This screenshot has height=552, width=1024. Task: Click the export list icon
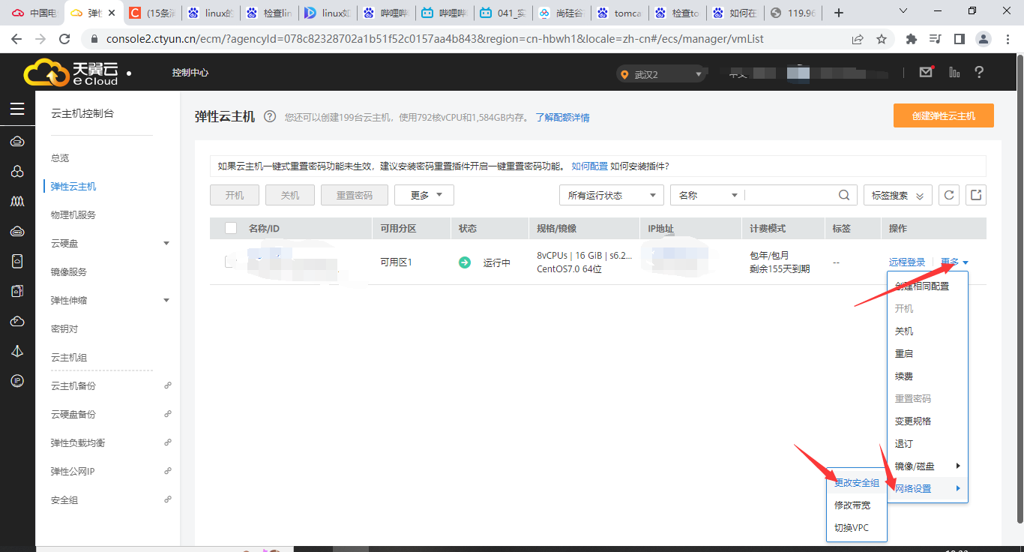point(976,195)
